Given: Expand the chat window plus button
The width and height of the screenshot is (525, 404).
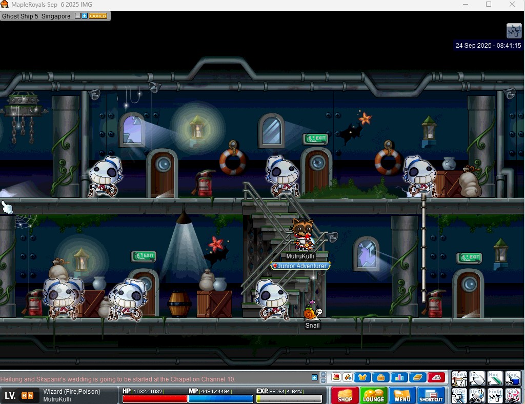Looking at the screenshot, I should click(315, 377).
